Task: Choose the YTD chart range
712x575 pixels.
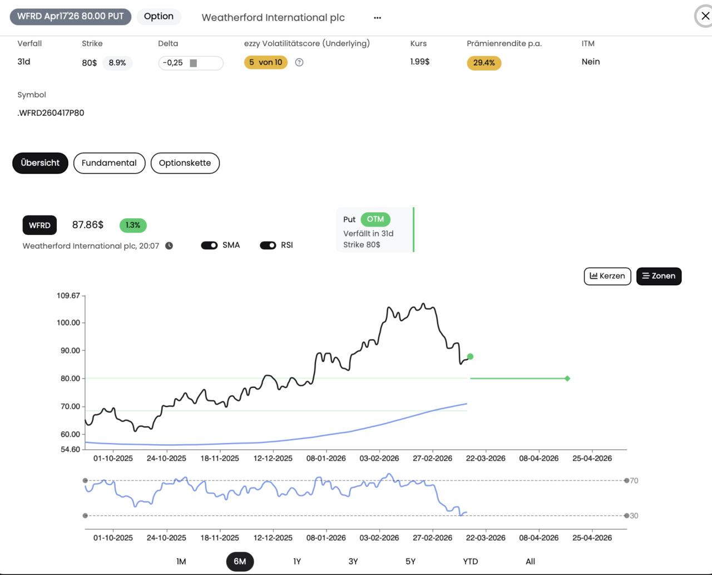Action: [470, 562]
